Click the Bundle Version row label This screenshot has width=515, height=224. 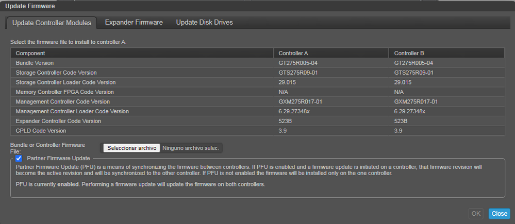35,63
